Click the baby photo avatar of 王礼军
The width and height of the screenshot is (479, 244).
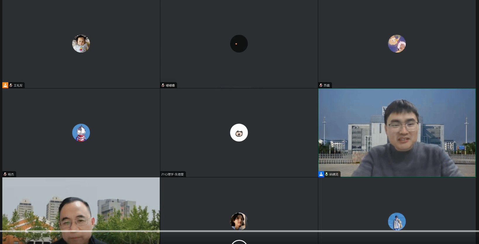[81, 44]
